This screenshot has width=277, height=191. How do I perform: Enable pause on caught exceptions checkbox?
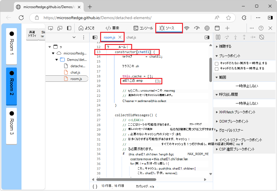(217, 69)
